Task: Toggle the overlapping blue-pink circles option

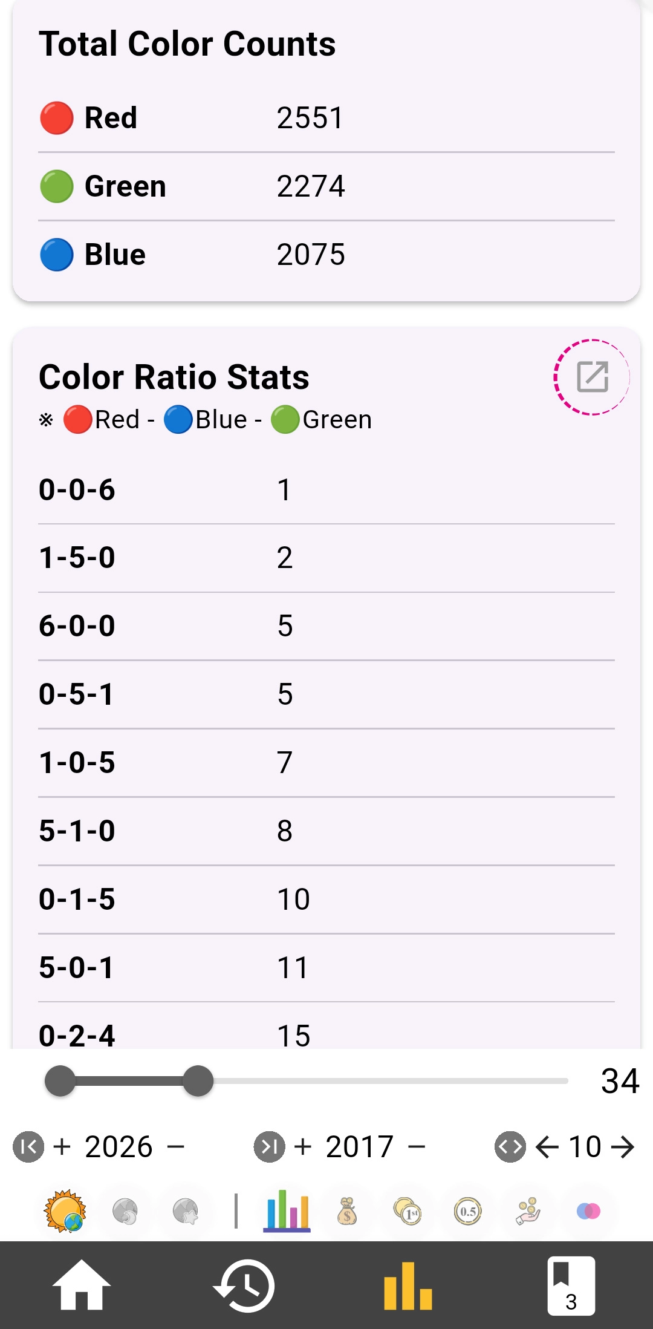Action: [588, 1211]
